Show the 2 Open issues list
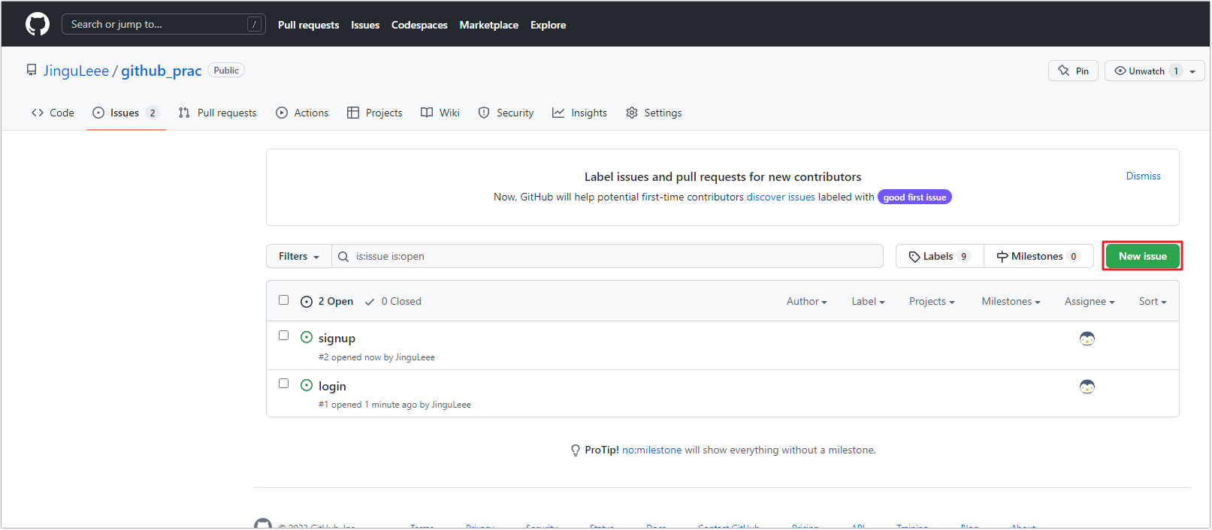 [x=327, y=301]
